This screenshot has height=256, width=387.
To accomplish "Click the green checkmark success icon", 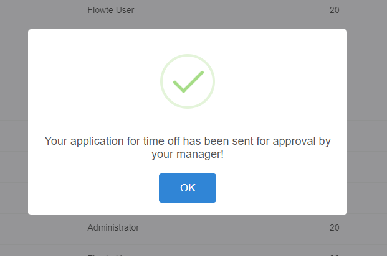I will pos(188,82).
